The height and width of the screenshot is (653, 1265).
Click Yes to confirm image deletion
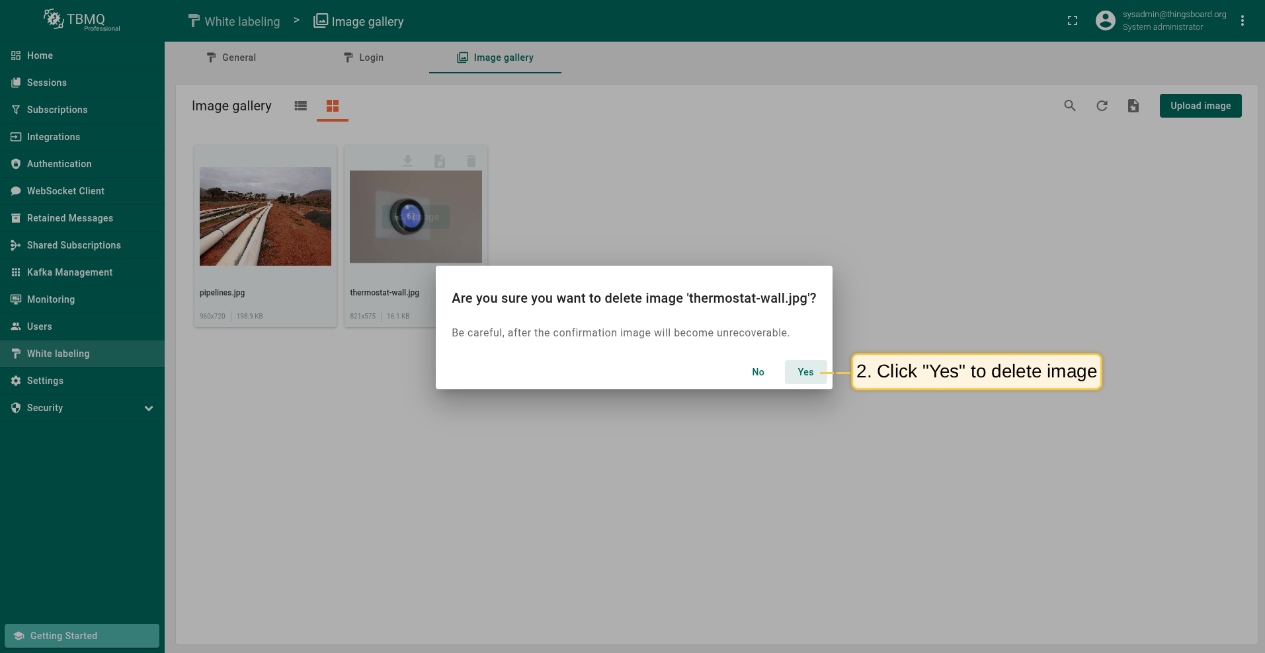coord(805,372)
